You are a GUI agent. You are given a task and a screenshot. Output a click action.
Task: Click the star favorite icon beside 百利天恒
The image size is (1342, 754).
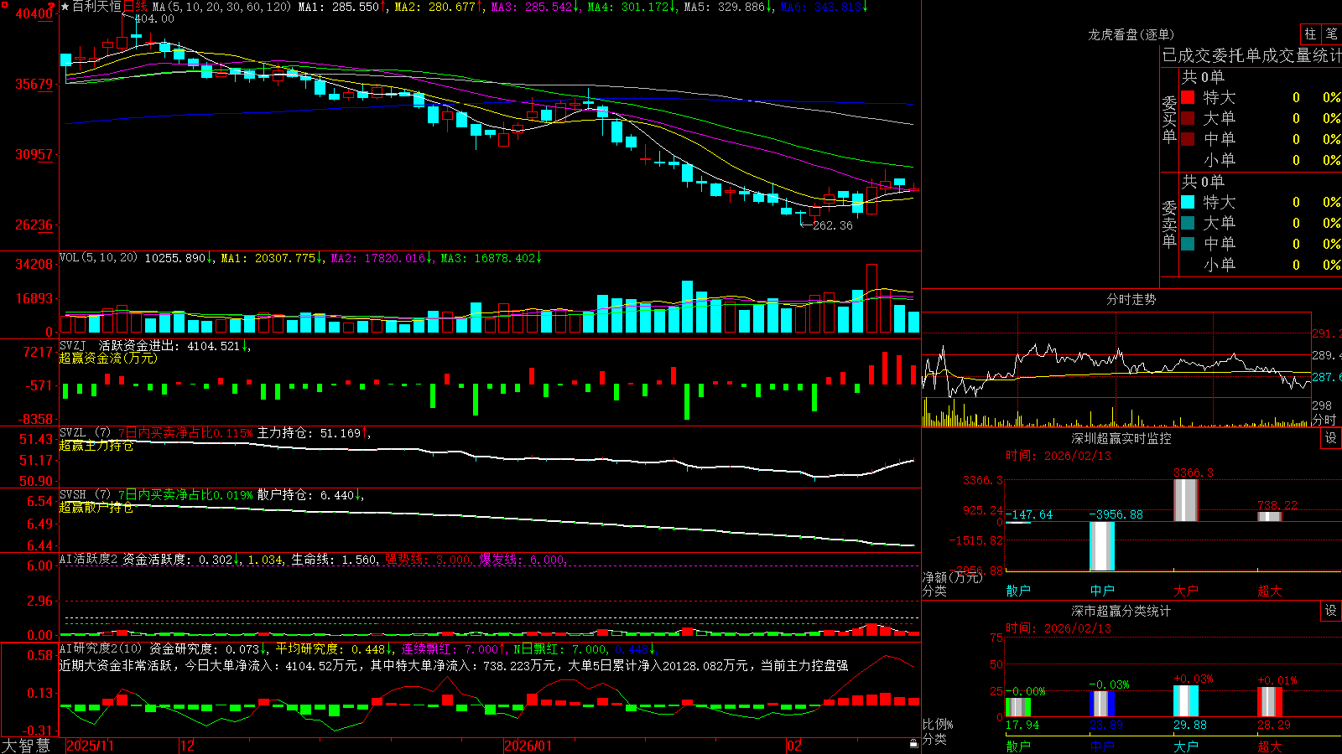pos(65,7)
